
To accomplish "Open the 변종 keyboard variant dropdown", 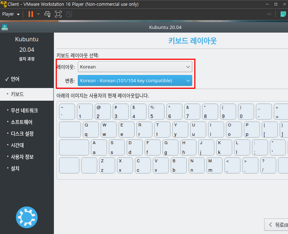I will tap(135, 80).
